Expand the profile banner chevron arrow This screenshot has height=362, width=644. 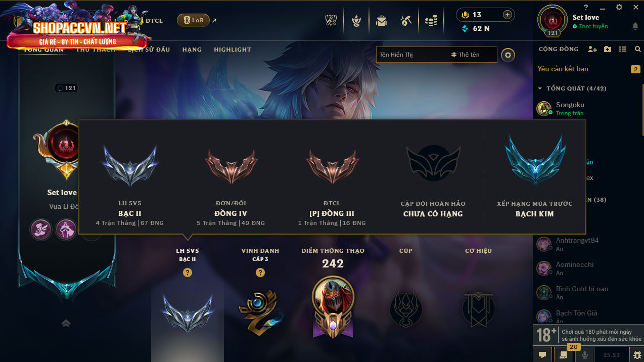point(66,323)
